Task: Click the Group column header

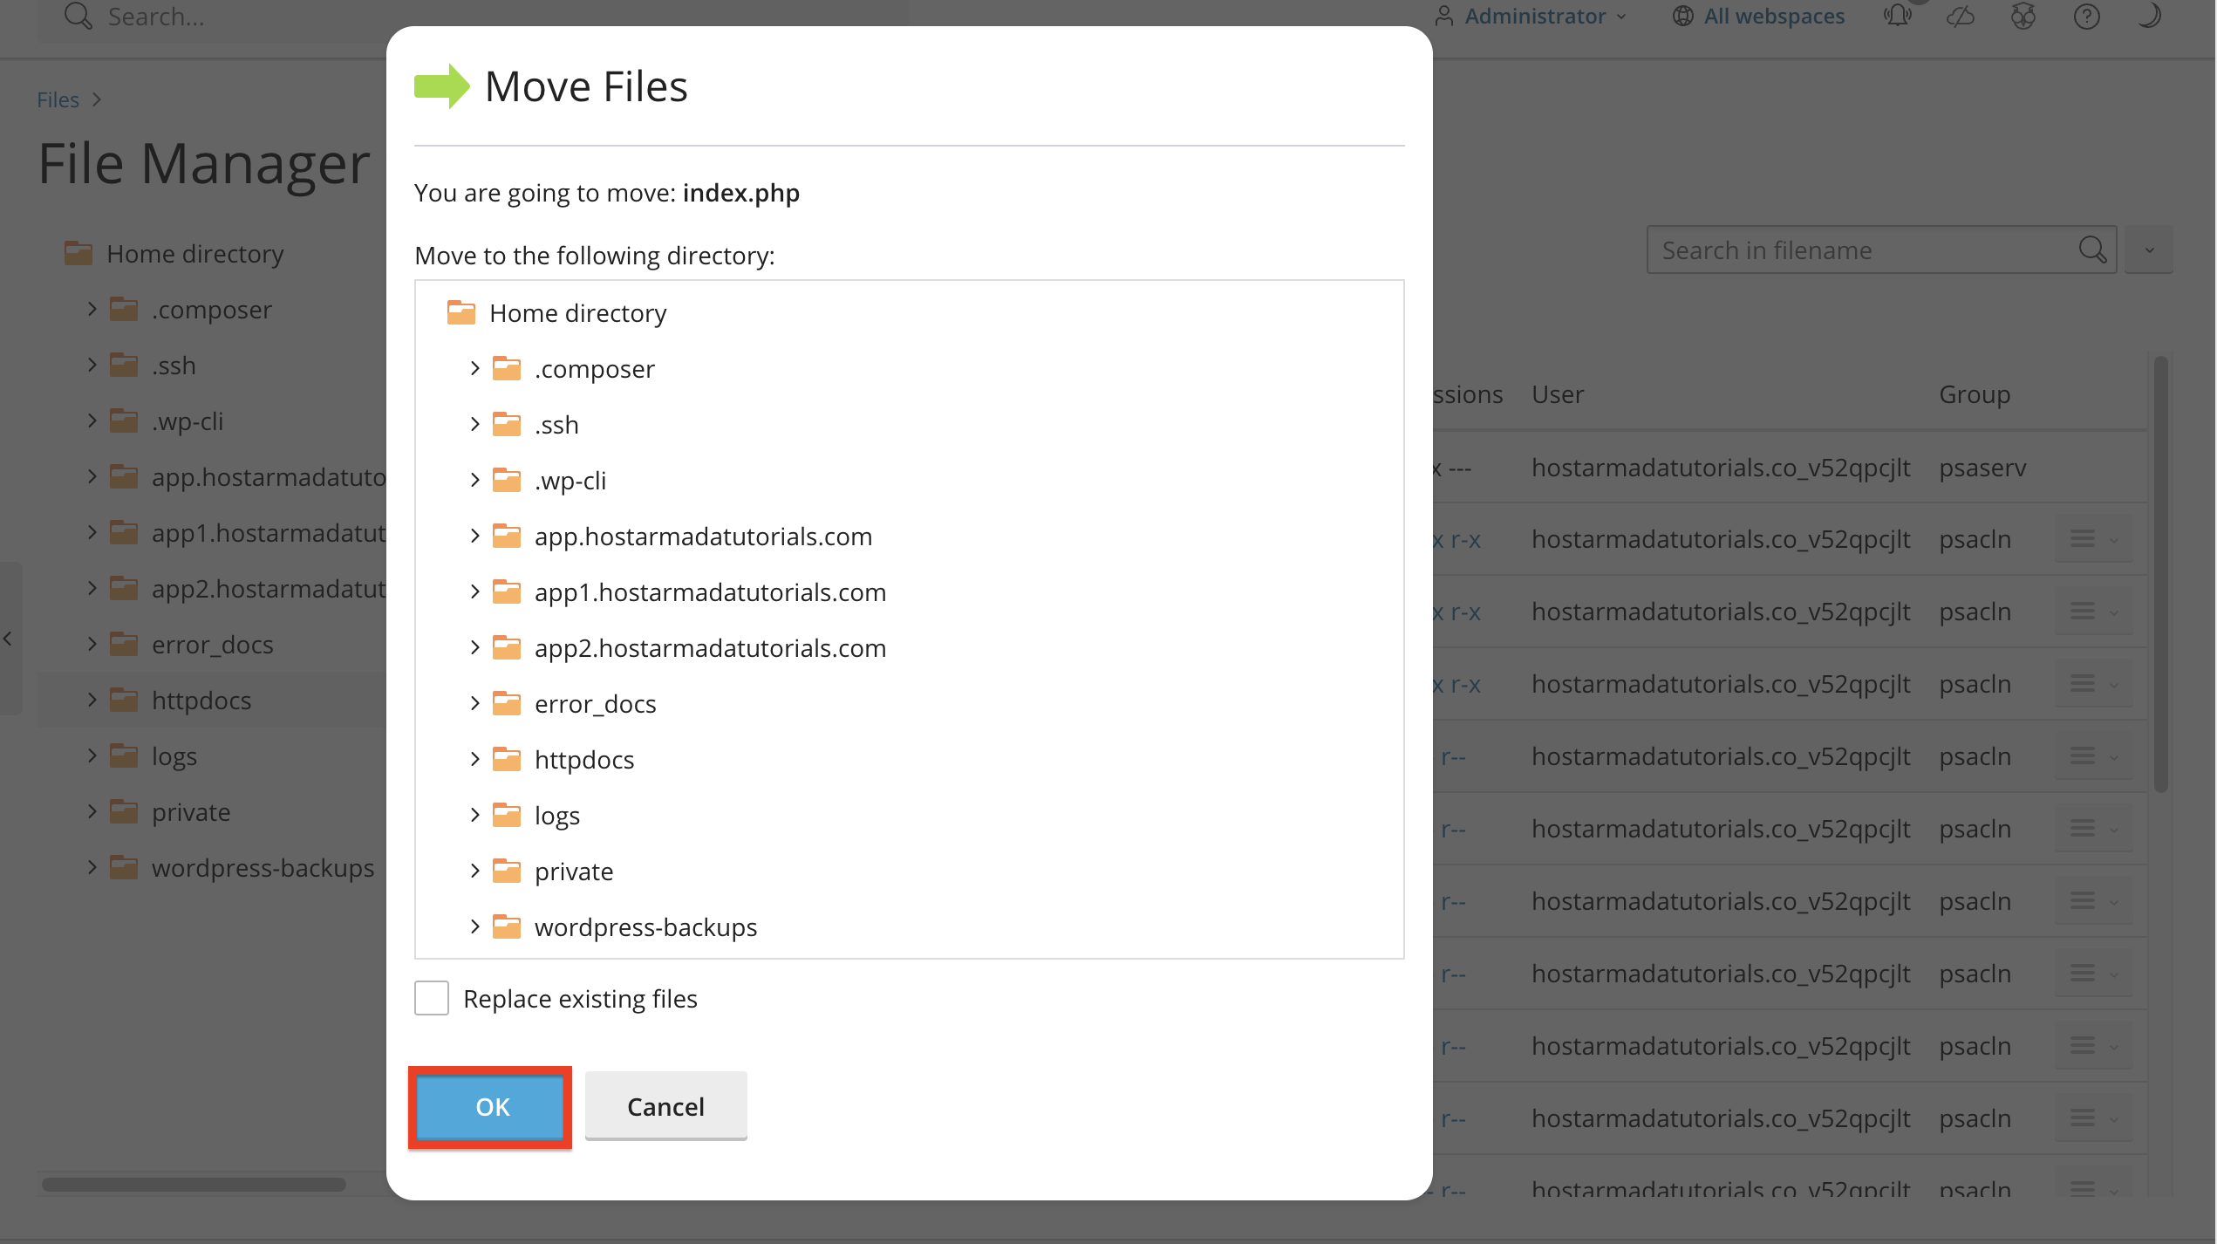Action: [1975, 394]
